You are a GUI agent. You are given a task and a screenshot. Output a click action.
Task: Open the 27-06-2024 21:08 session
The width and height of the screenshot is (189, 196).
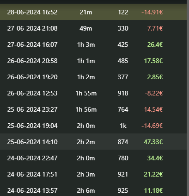click(93, 28)
